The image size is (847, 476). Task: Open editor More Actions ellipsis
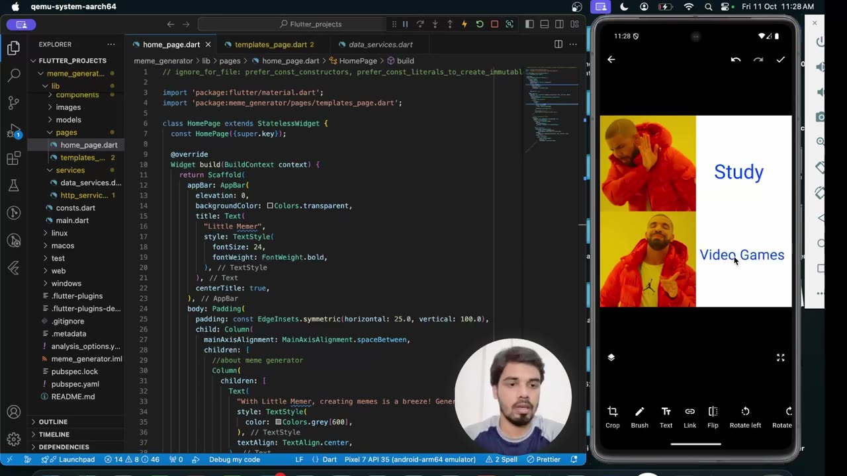coord(573,44)
